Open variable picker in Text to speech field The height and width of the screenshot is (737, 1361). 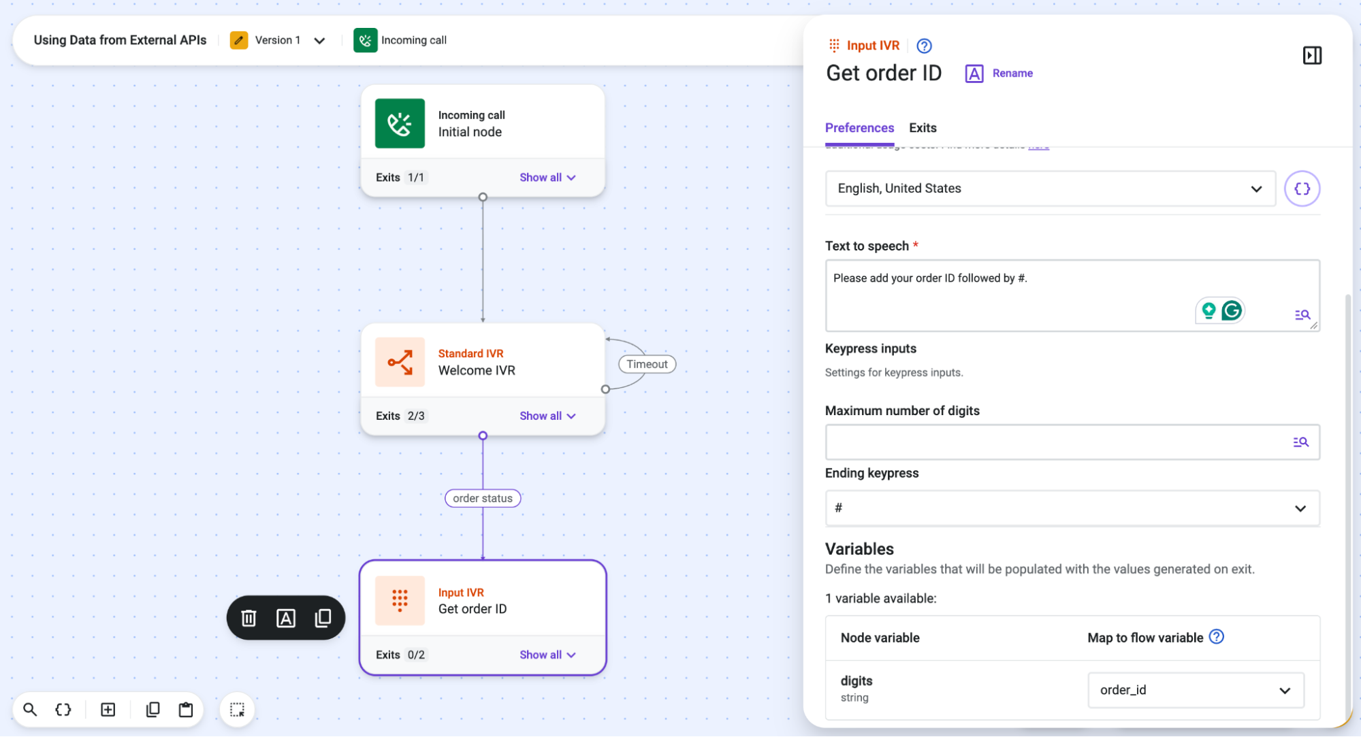(1302, 314)
